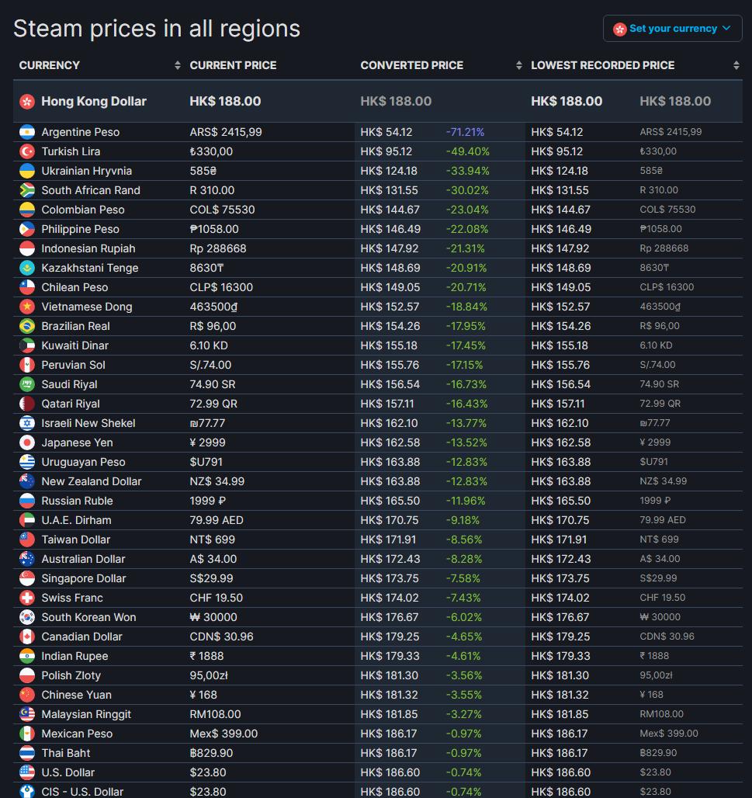Click the Mexican Peso flag icon
Screen dimensions: 752x798
(x=27, y=734)
